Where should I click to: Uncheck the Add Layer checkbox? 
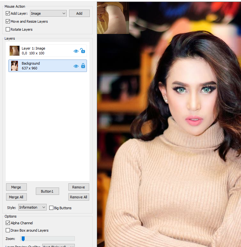pos(8,13)
